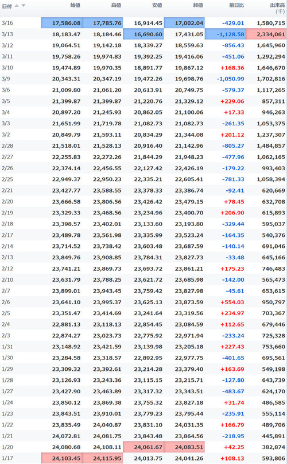Click the change value +17.33
Image resolution: width=287 pixels, height=464 pixels.
(x=234, y=113)
